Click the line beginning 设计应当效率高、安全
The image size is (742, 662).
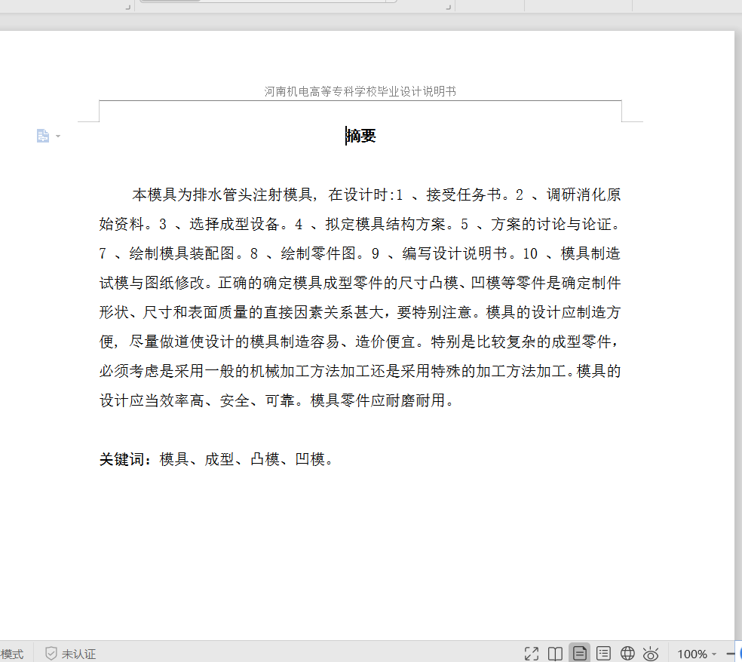(x=277, y=400)
